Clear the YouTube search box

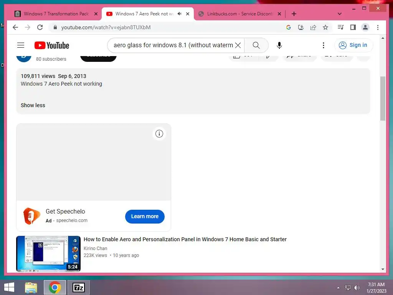click(x=238, y=45)
